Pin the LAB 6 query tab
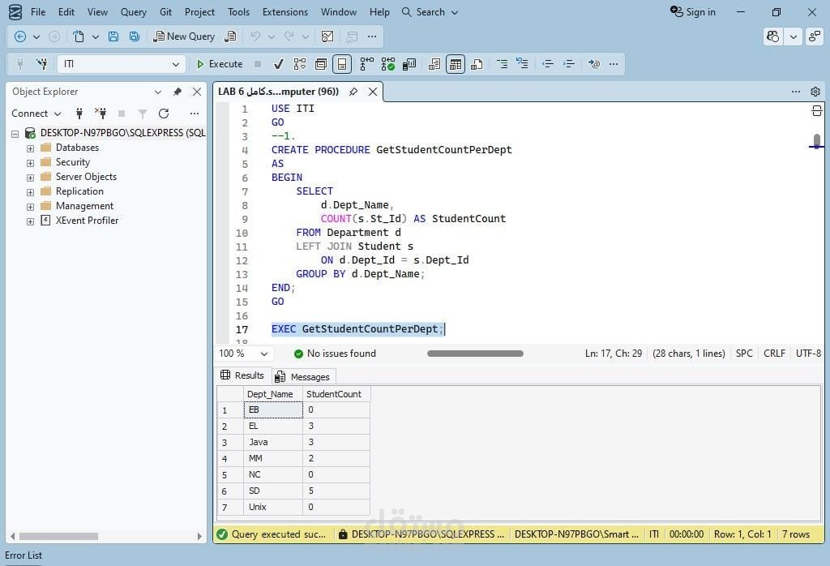Screen dimensions: 830x566 click(x=353, y=92)
